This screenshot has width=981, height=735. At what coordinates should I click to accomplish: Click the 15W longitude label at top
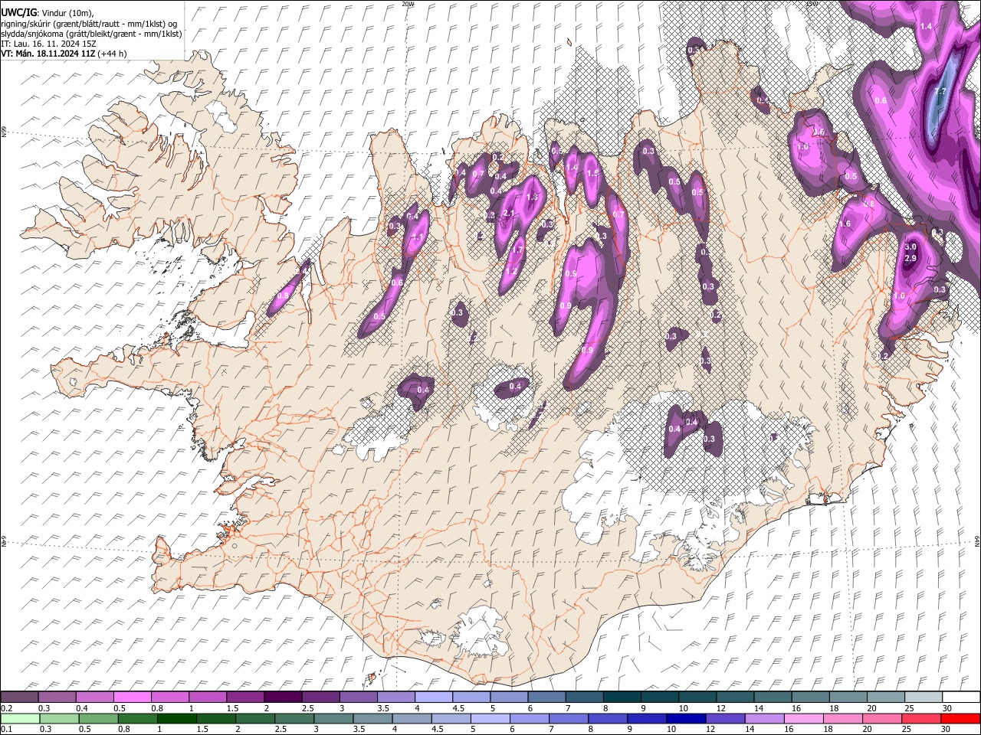click(812, 4)
